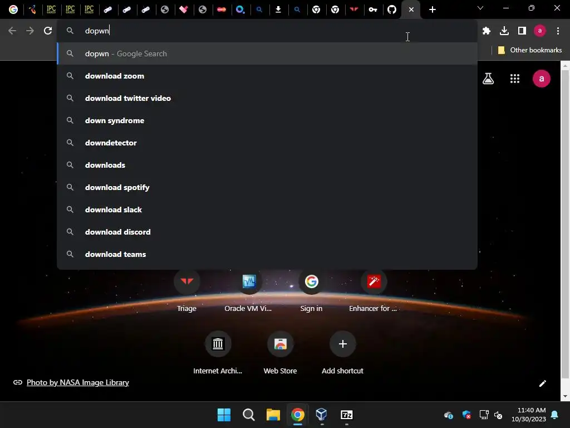Image resolution: width=570 pixels, height=428 pixels.
Task: Open VirtualBox from the taskbar
Action: pyautogui.click(x=322, y=415)
